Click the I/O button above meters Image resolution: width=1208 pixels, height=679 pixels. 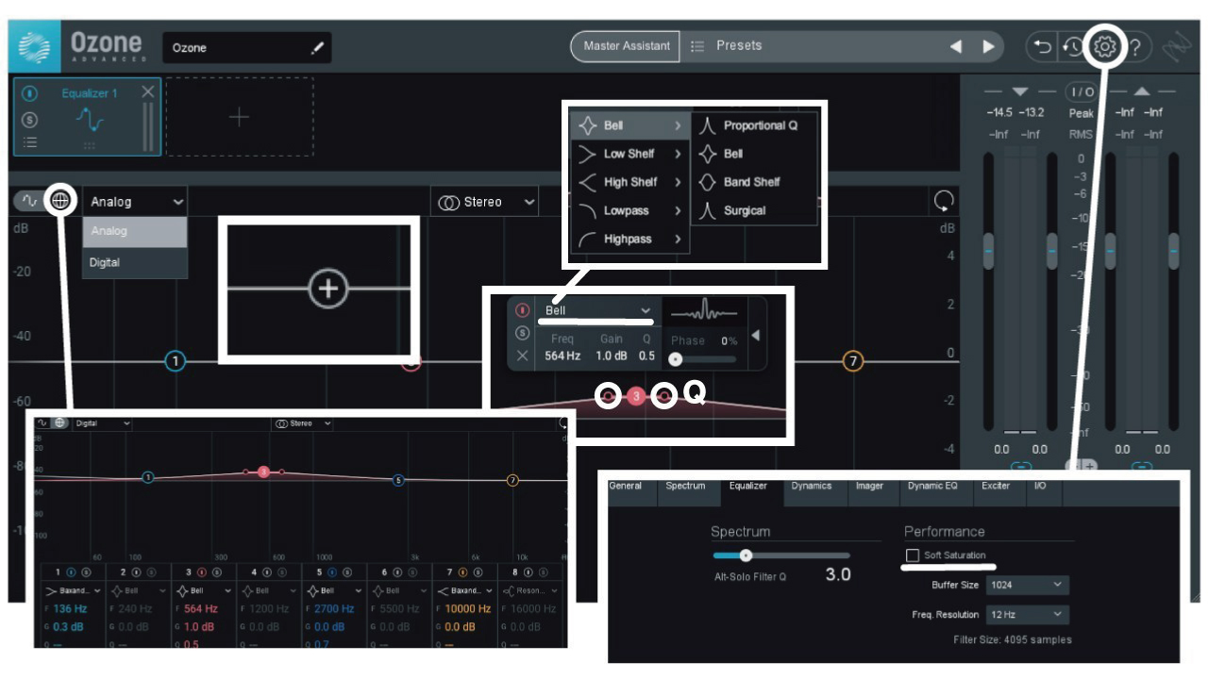pyautogui.click(x=1081, y=91)
